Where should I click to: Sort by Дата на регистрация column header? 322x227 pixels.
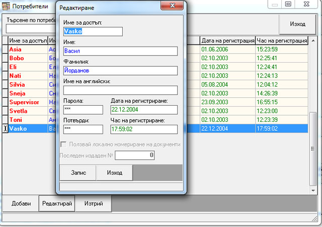227,41
